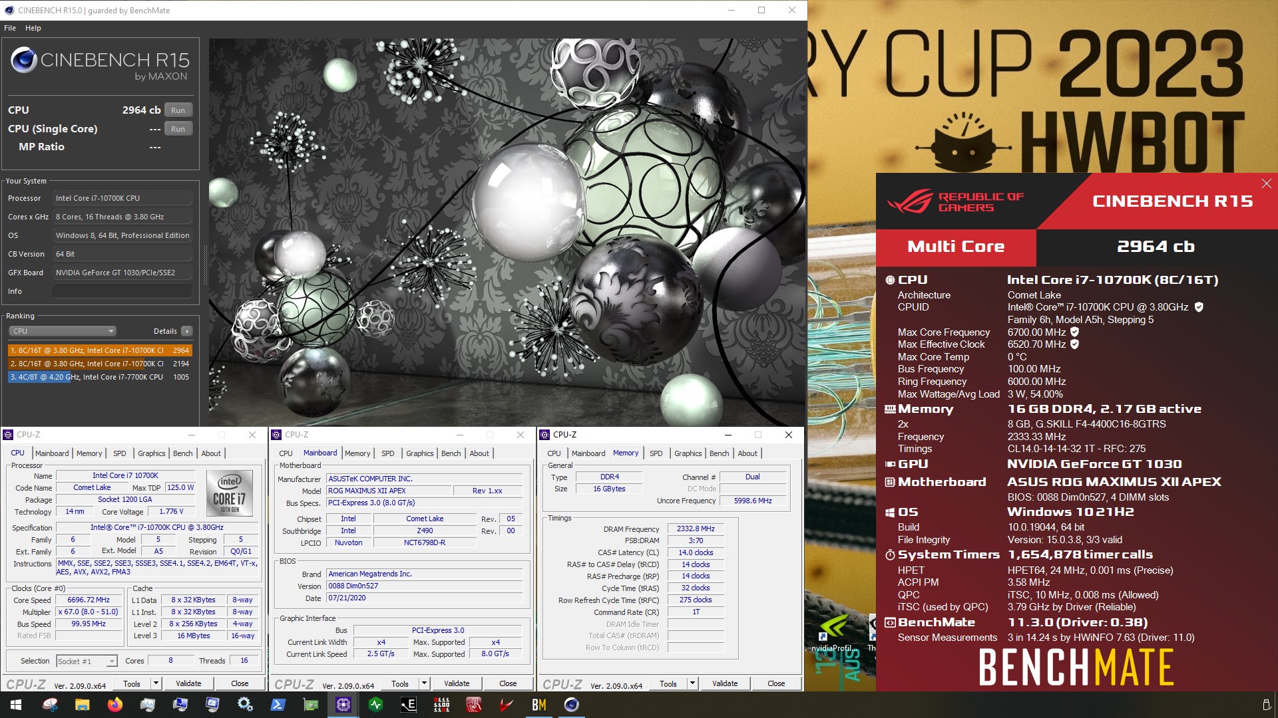Click the 2964 cb Multi Core score
The height and width of the screenshot is (718, 1278).
coord(1156,247)
